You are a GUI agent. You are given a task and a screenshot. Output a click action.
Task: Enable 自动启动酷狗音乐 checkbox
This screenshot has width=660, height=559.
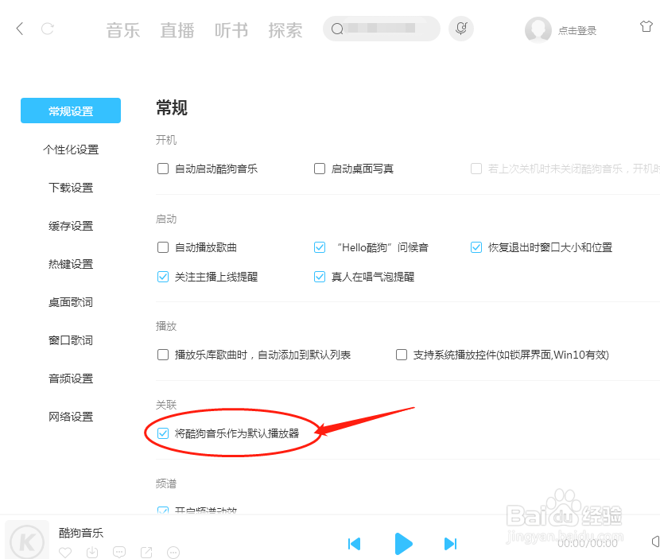pyautogui.click(x=163, y=169)
